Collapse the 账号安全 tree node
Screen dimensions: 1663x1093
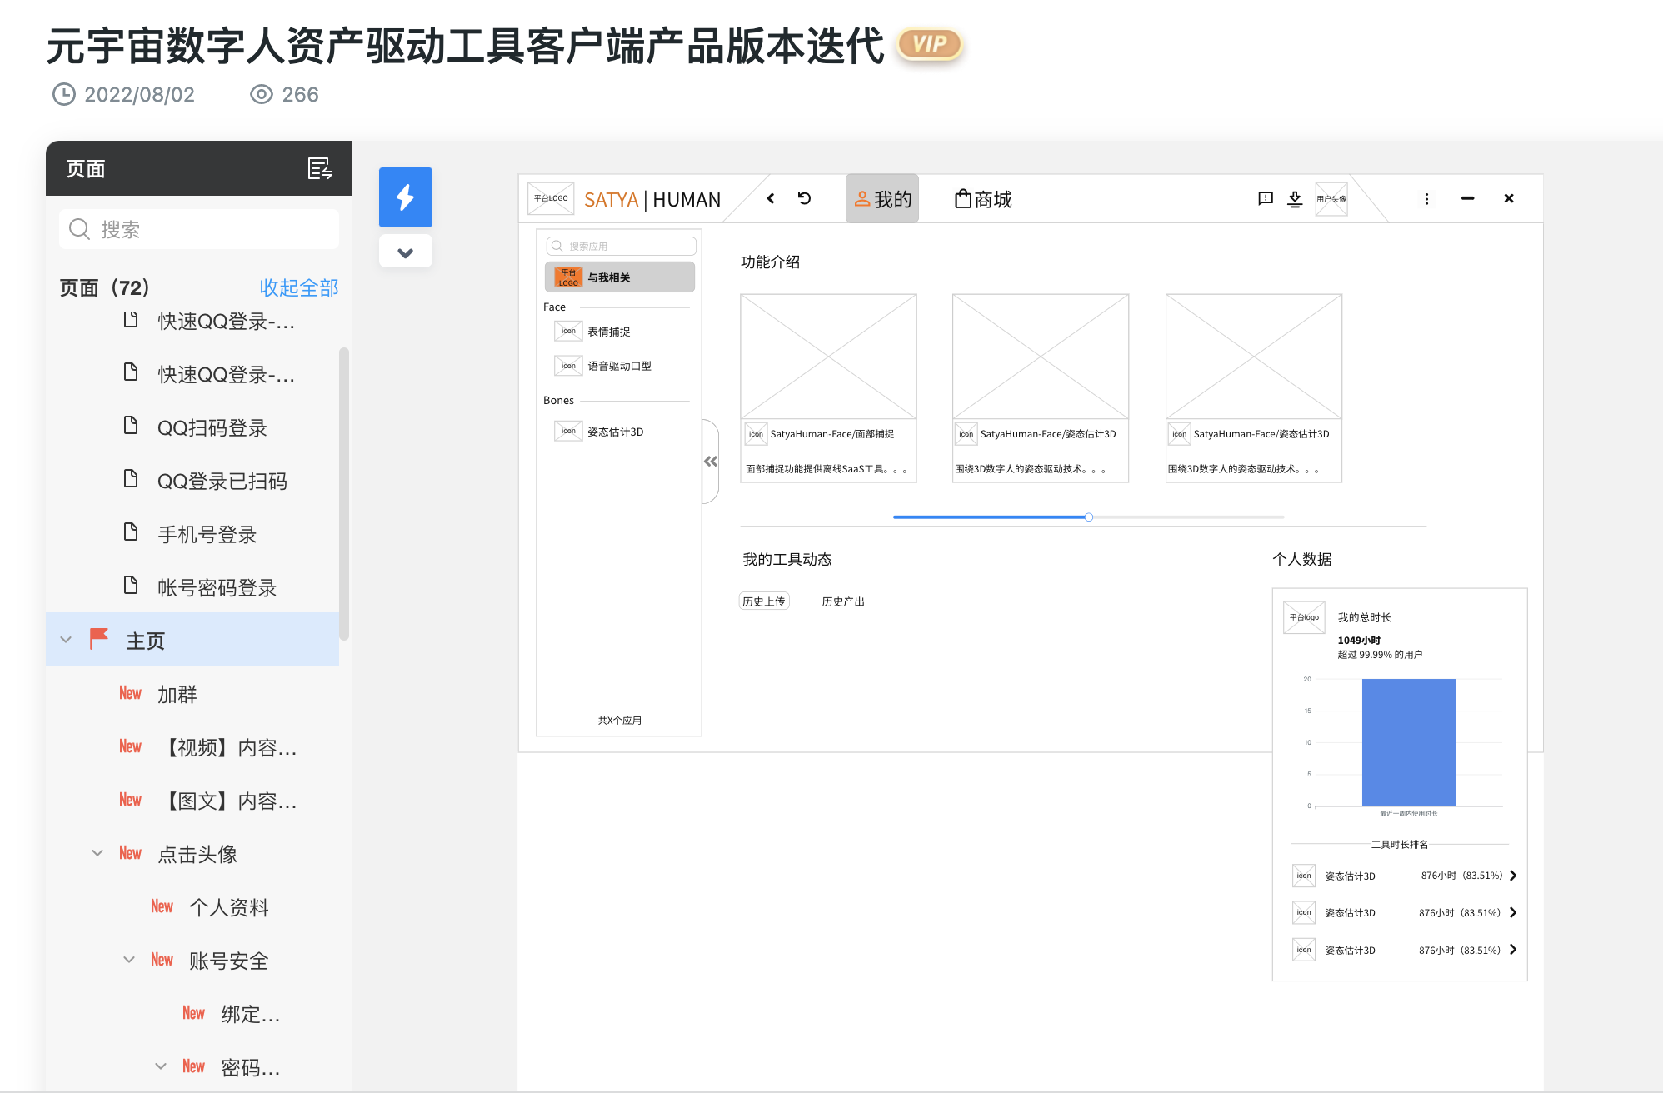pyautogui.click(x=129, y=960)
